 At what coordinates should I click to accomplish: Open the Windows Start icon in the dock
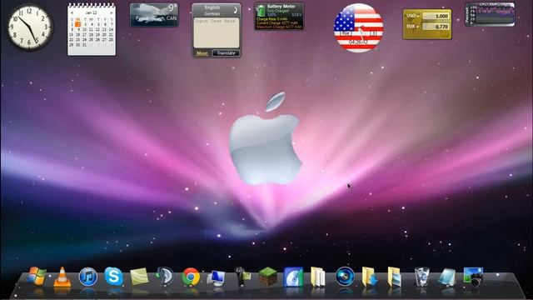point(37,276)
